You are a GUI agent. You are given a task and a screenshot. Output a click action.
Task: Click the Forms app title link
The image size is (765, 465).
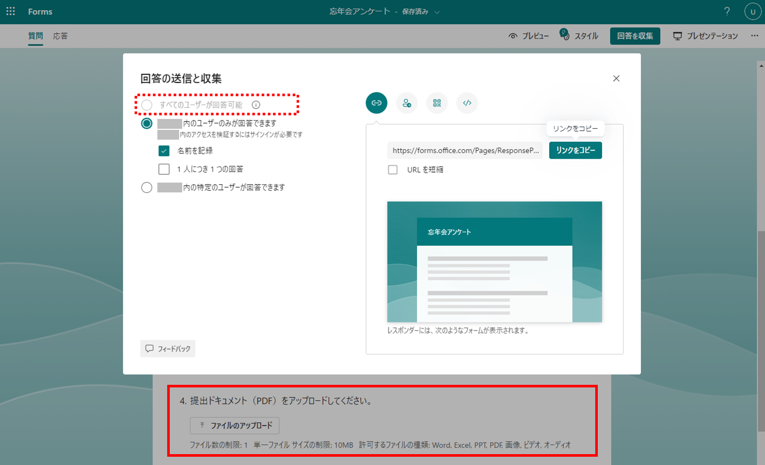pyautogui.click(x=40, y=11)
